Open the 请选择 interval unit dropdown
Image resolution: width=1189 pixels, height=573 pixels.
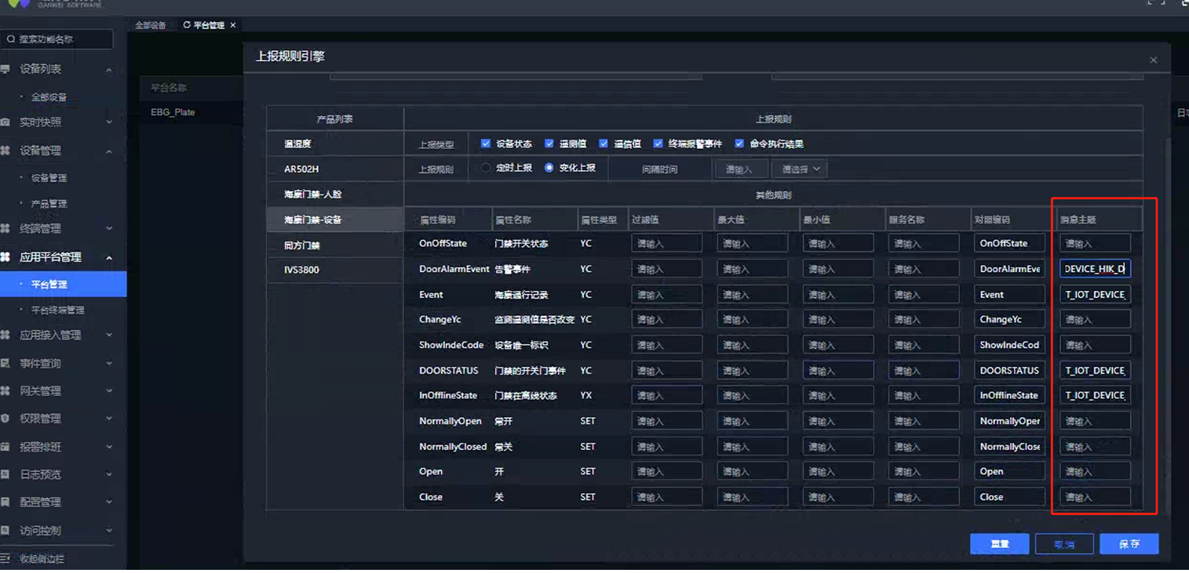[x=799, y=169]
